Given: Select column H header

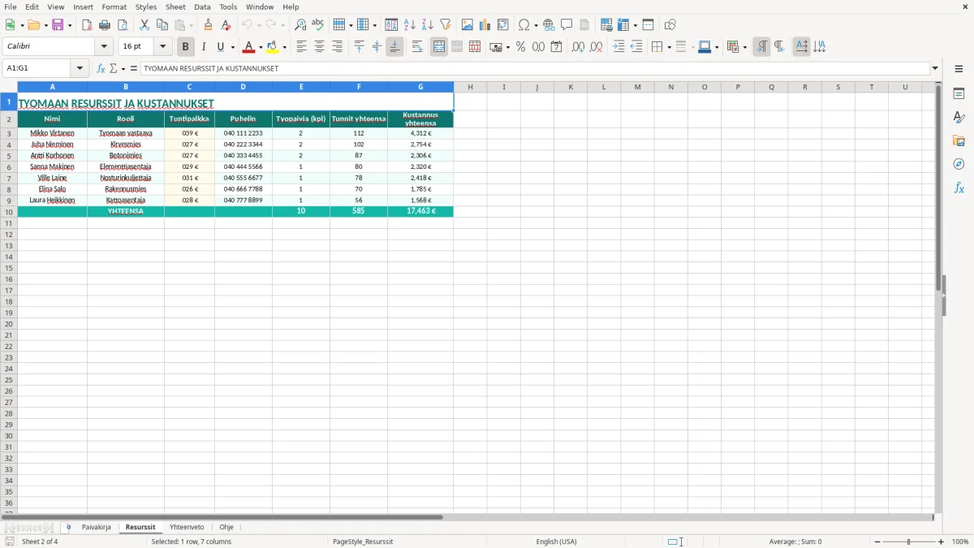Looking at the screenshot, I should point(470,87).
